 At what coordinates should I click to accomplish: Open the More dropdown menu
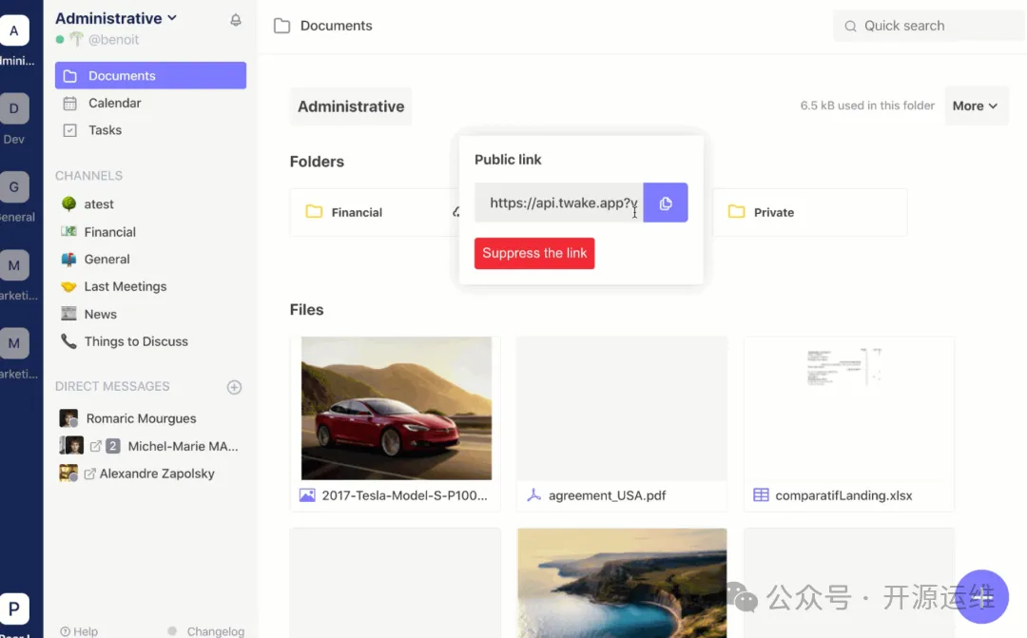tap(976, 106)
